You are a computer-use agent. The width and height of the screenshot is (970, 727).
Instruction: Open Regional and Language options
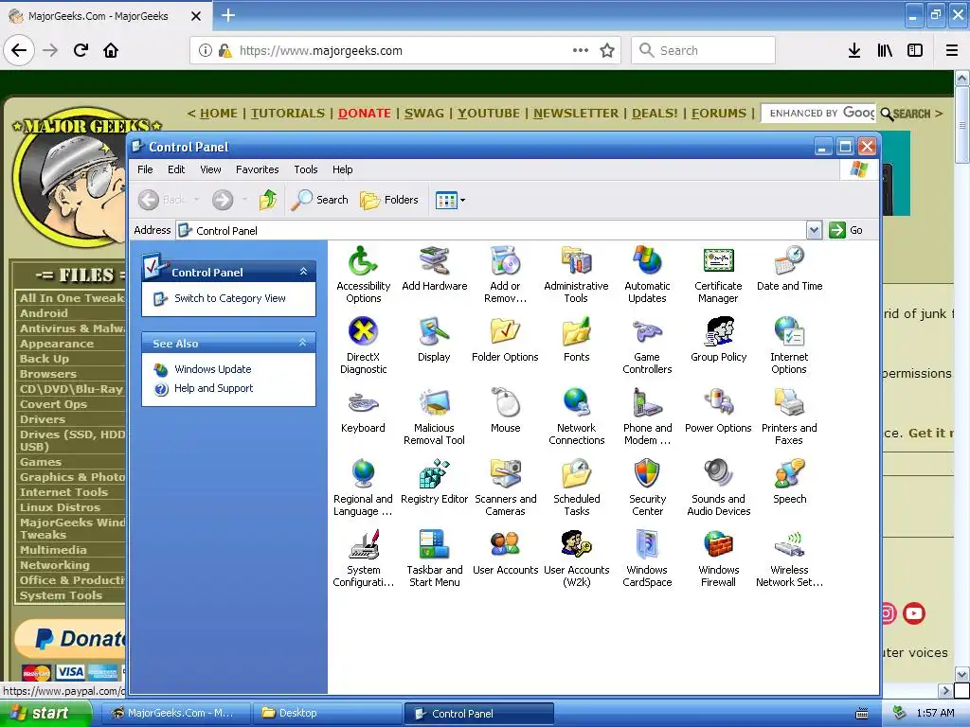363,488
